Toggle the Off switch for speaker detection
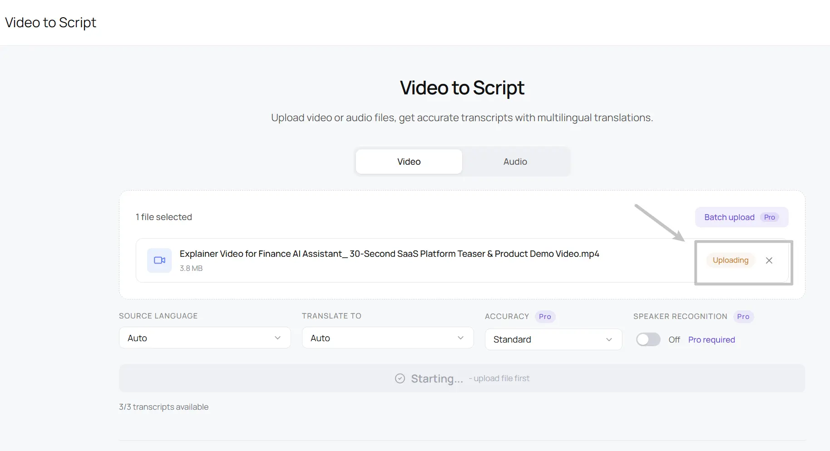The width and height of the screenshot is (830, 451). (x=648, y=339)
